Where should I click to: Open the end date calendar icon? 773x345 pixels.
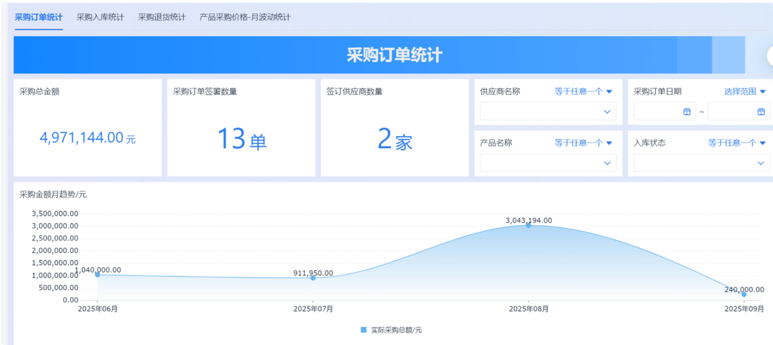tap(761, 112)
